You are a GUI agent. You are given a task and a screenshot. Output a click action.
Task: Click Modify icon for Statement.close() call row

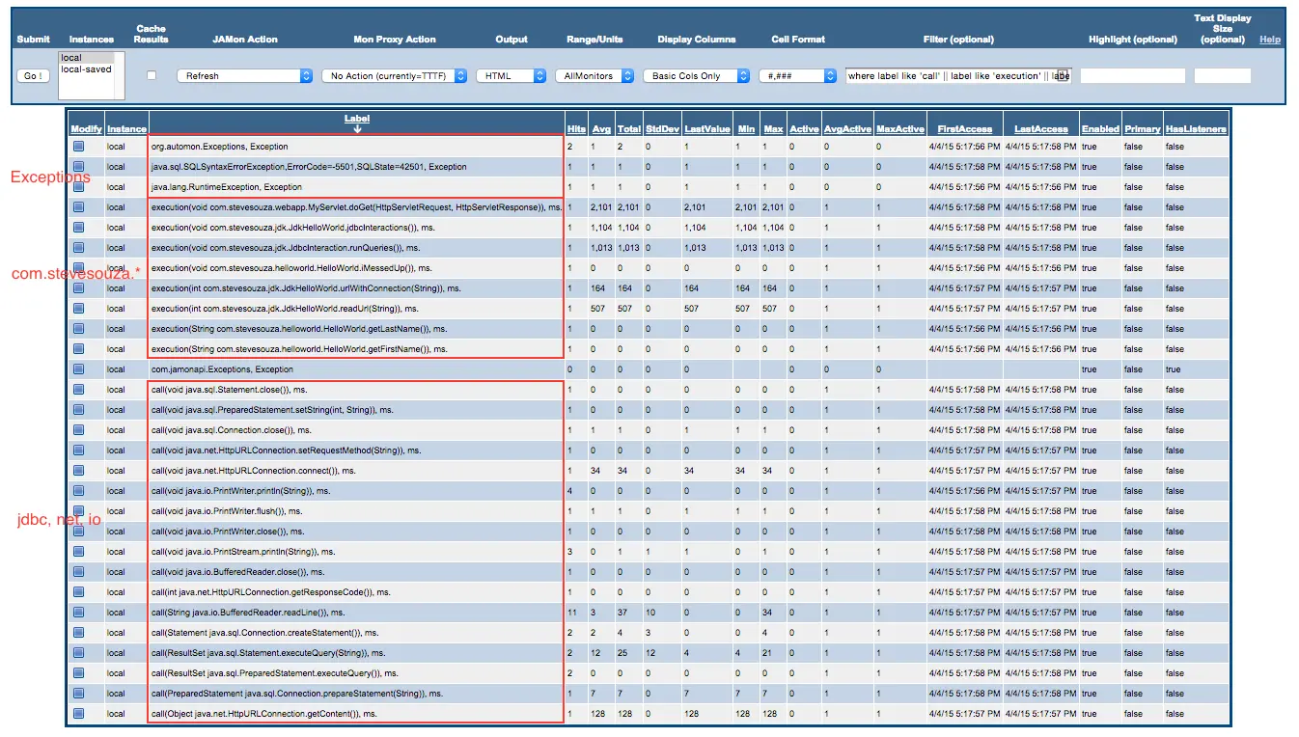[79, 390]
